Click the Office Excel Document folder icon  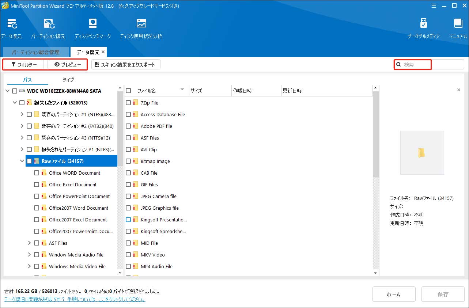coord(44,185)
